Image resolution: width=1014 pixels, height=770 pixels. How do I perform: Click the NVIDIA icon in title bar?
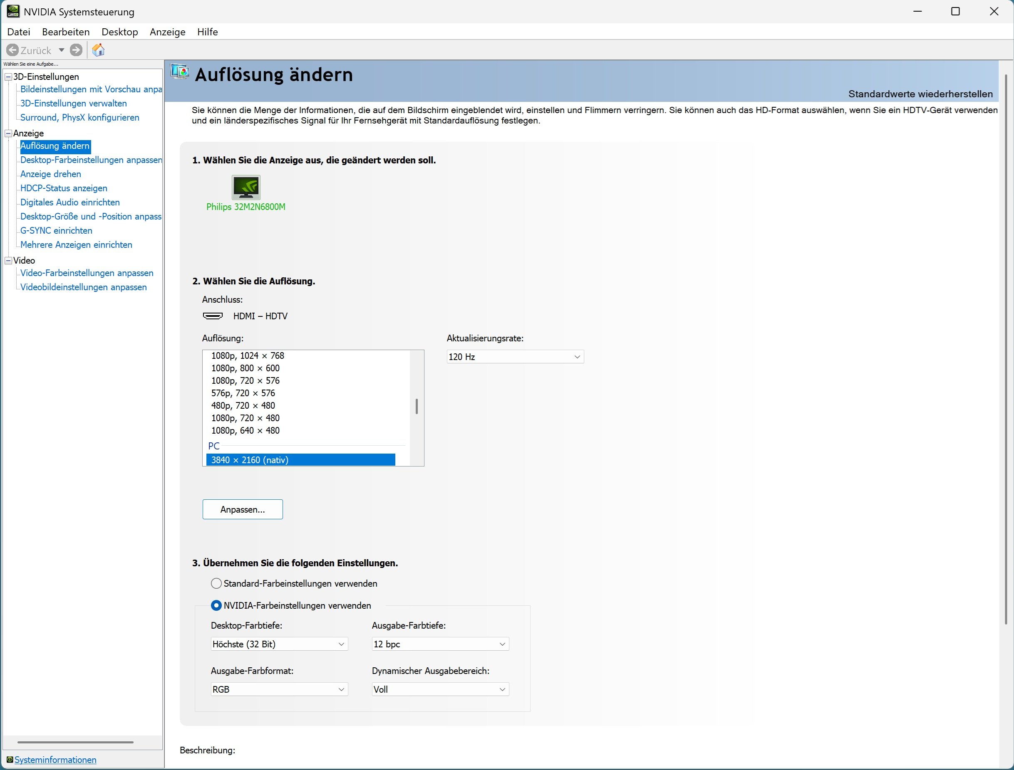pos(13,12)
